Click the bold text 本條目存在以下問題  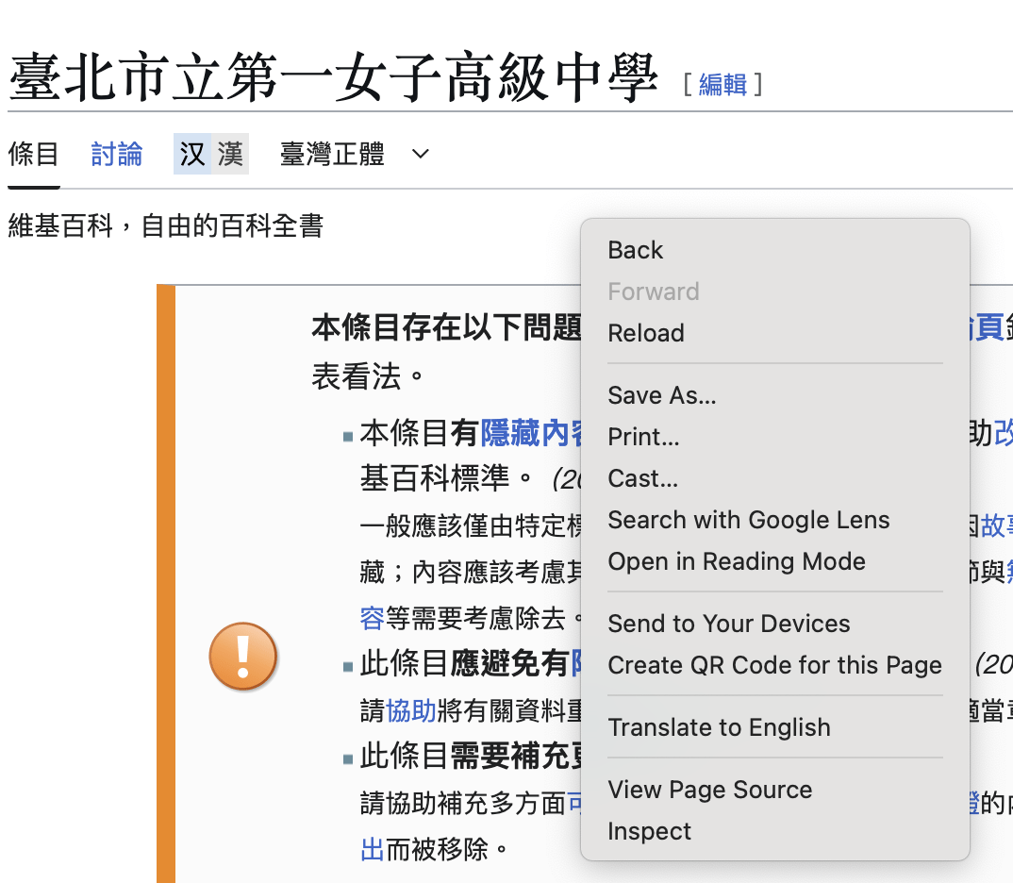(446, 326)
